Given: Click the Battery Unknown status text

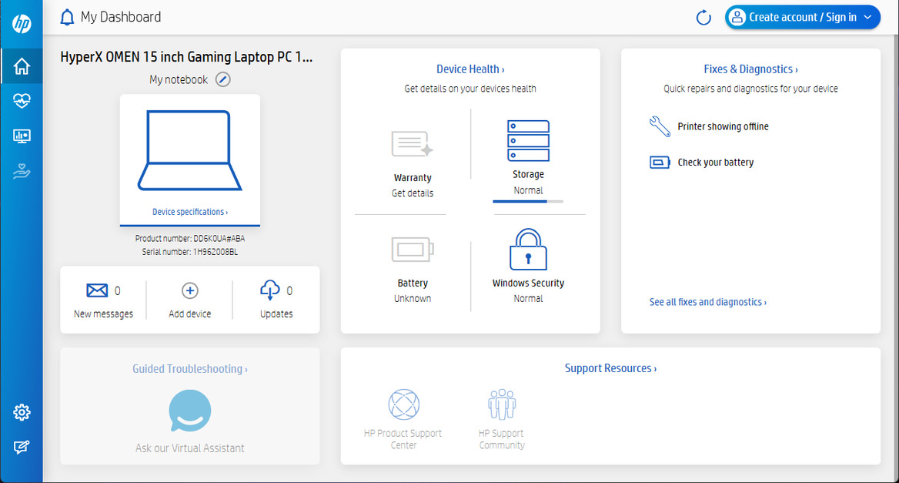Looking at the screenshot, I should click(413, 298).
